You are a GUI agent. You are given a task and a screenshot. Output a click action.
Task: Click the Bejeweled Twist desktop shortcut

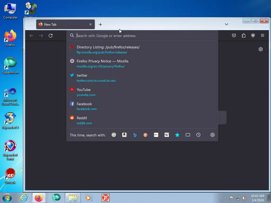[x=10, y=150]
